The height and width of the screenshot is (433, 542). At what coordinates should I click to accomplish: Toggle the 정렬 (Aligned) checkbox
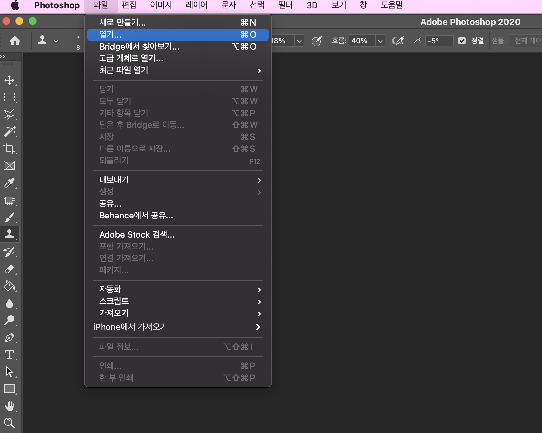click(x=462, y=41)
